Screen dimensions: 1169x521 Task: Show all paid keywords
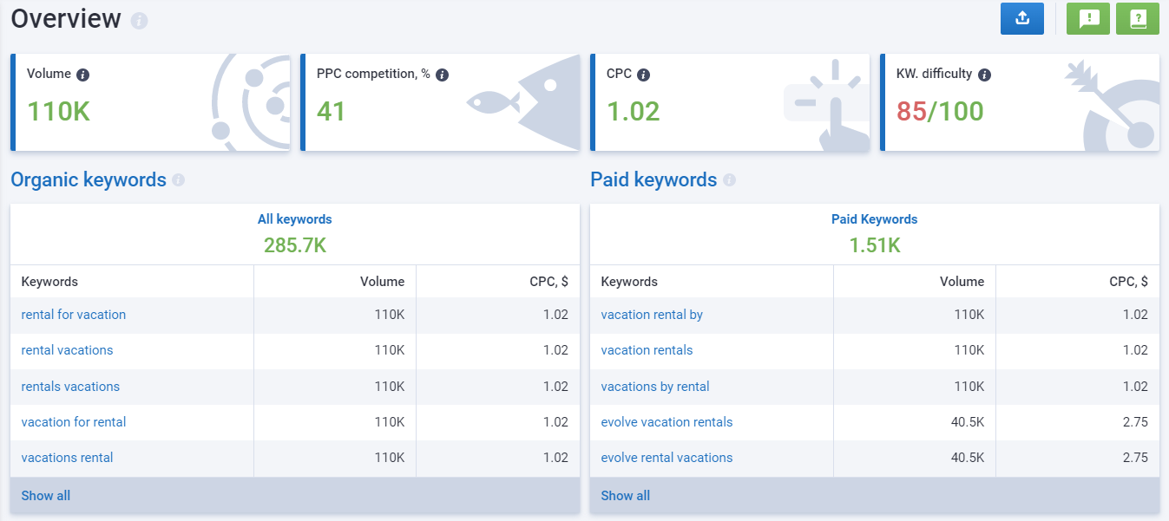point(625,496)
